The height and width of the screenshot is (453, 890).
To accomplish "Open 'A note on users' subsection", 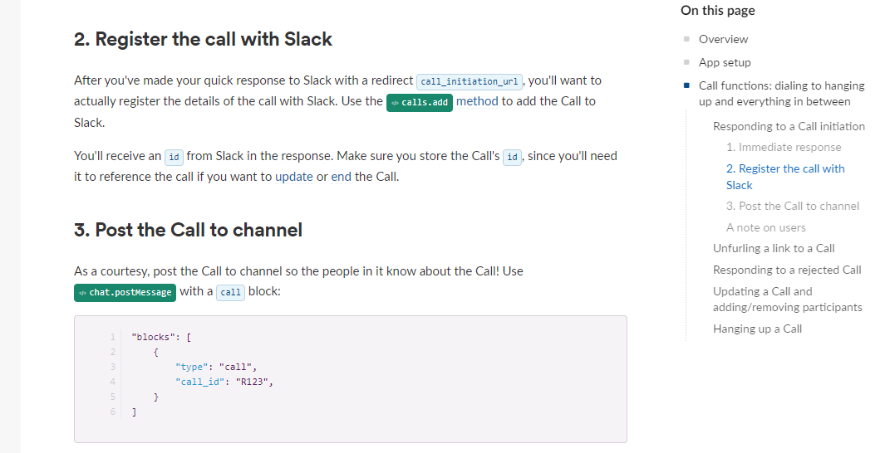I will pyautogui.click(x=765, y=227).
